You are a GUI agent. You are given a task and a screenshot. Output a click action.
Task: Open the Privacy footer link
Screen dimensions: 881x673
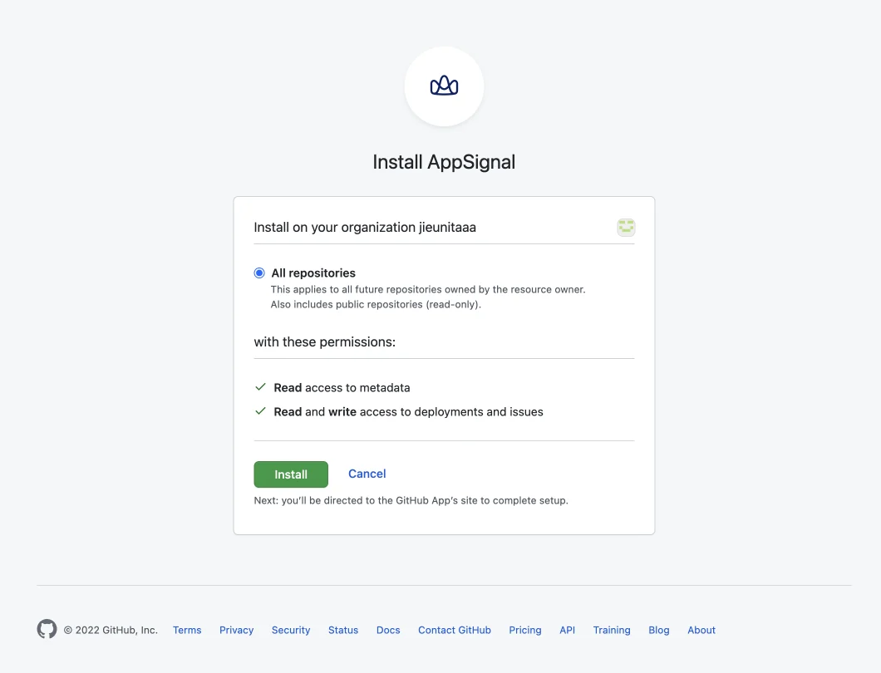coord(236,630)
